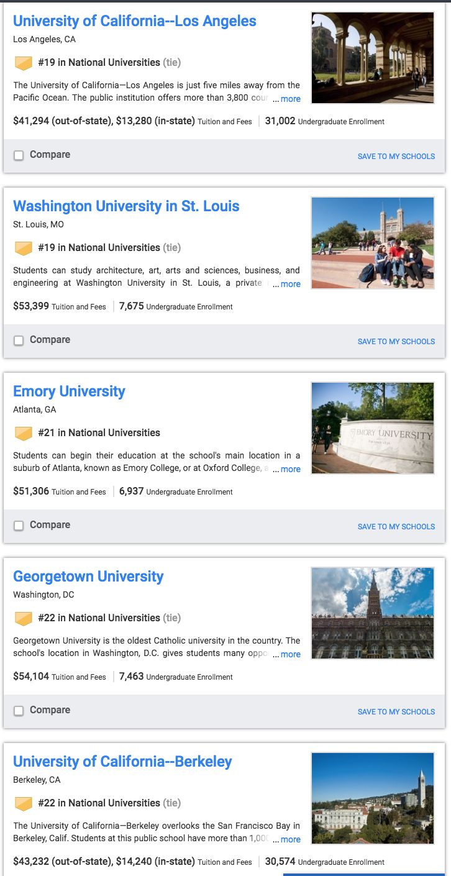
Task: Open the Emory University sign photo
Action: tap(373, 428)
